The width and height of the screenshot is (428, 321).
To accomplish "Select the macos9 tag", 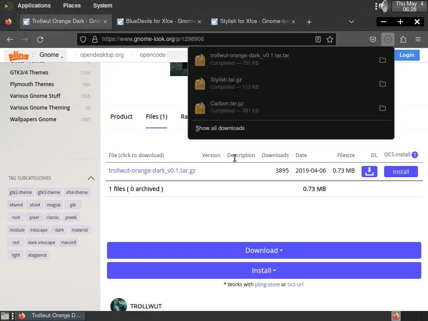I will coord(69,242).
